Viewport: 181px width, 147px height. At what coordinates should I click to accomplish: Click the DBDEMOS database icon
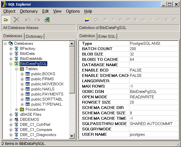coord(16,120)
